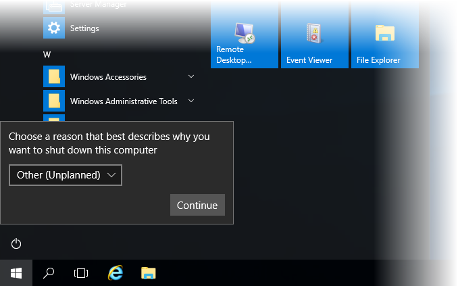Click the Server Manager label
Image resolution: width=458 pixels, height=286 pixels.
click(99, 4)
